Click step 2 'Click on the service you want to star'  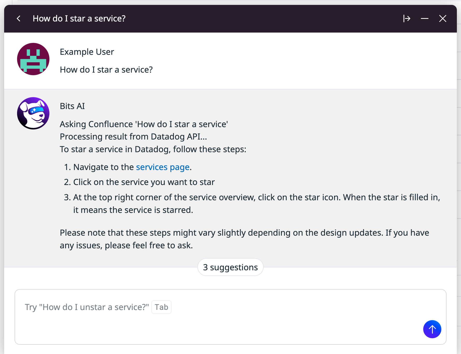coord(144,182)
